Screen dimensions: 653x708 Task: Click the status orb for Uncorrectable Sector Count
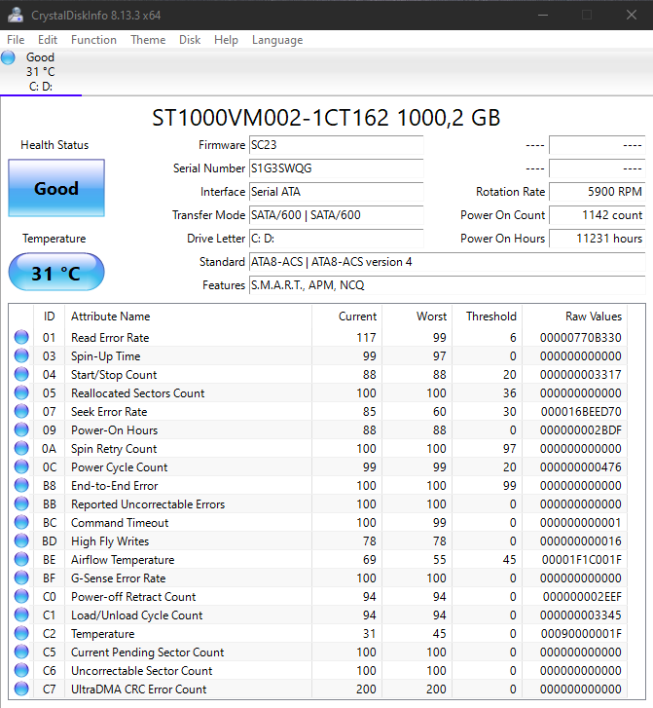(x=21, y=671)
